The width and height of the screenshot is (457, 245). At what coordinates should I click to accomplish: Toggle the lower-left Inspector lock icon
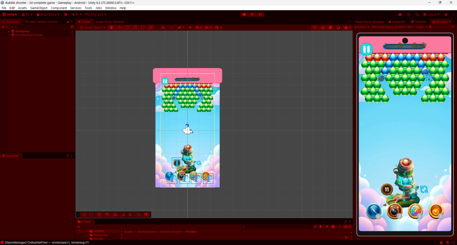[x=68, y=155]
